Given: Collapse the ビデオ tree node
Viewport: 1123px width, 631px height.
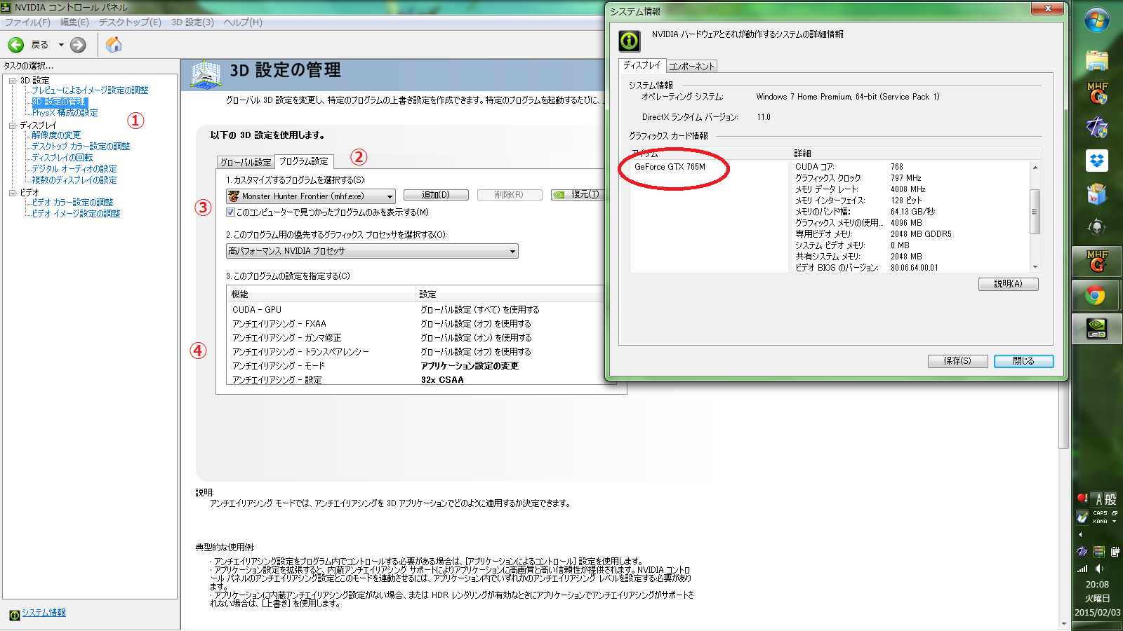Looking at the screenshot, I should click(x=13, y=193).
